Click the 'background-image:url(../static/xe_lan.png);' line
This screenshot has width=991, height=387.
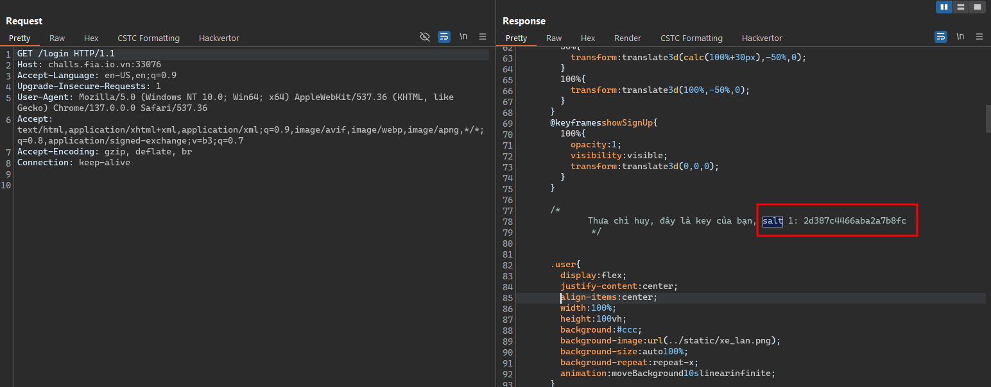click(671, 342)
